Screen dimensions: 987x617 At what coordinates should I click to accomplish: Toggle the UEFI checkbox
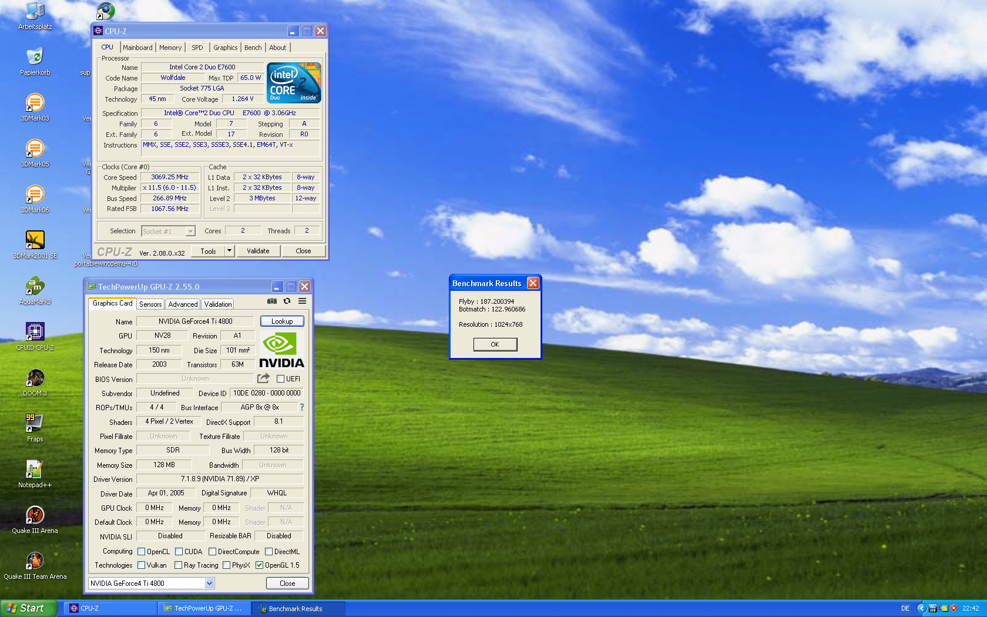pos(281,379)
